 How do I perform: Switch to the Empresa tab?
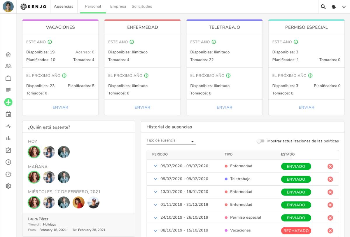(118, 6)
